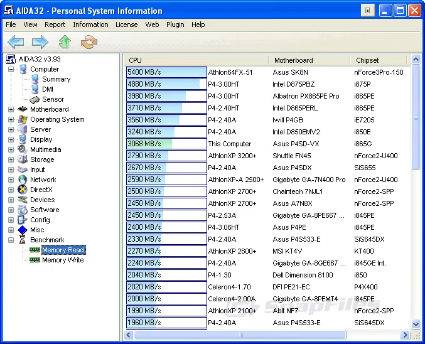Click the Storage drive icon
Viewport: 425px width, 344px height.
pyautogui.click(x=23, y=159)
